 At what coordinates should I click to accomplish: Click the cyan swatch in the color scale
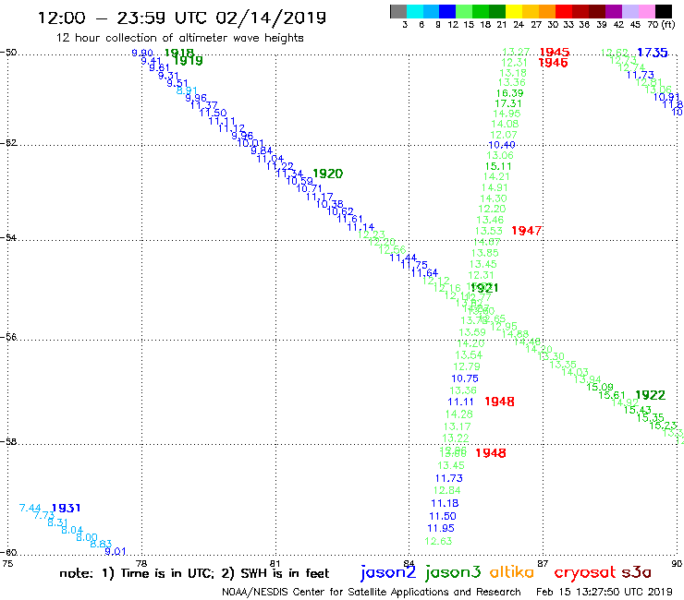tap(415, 11)
